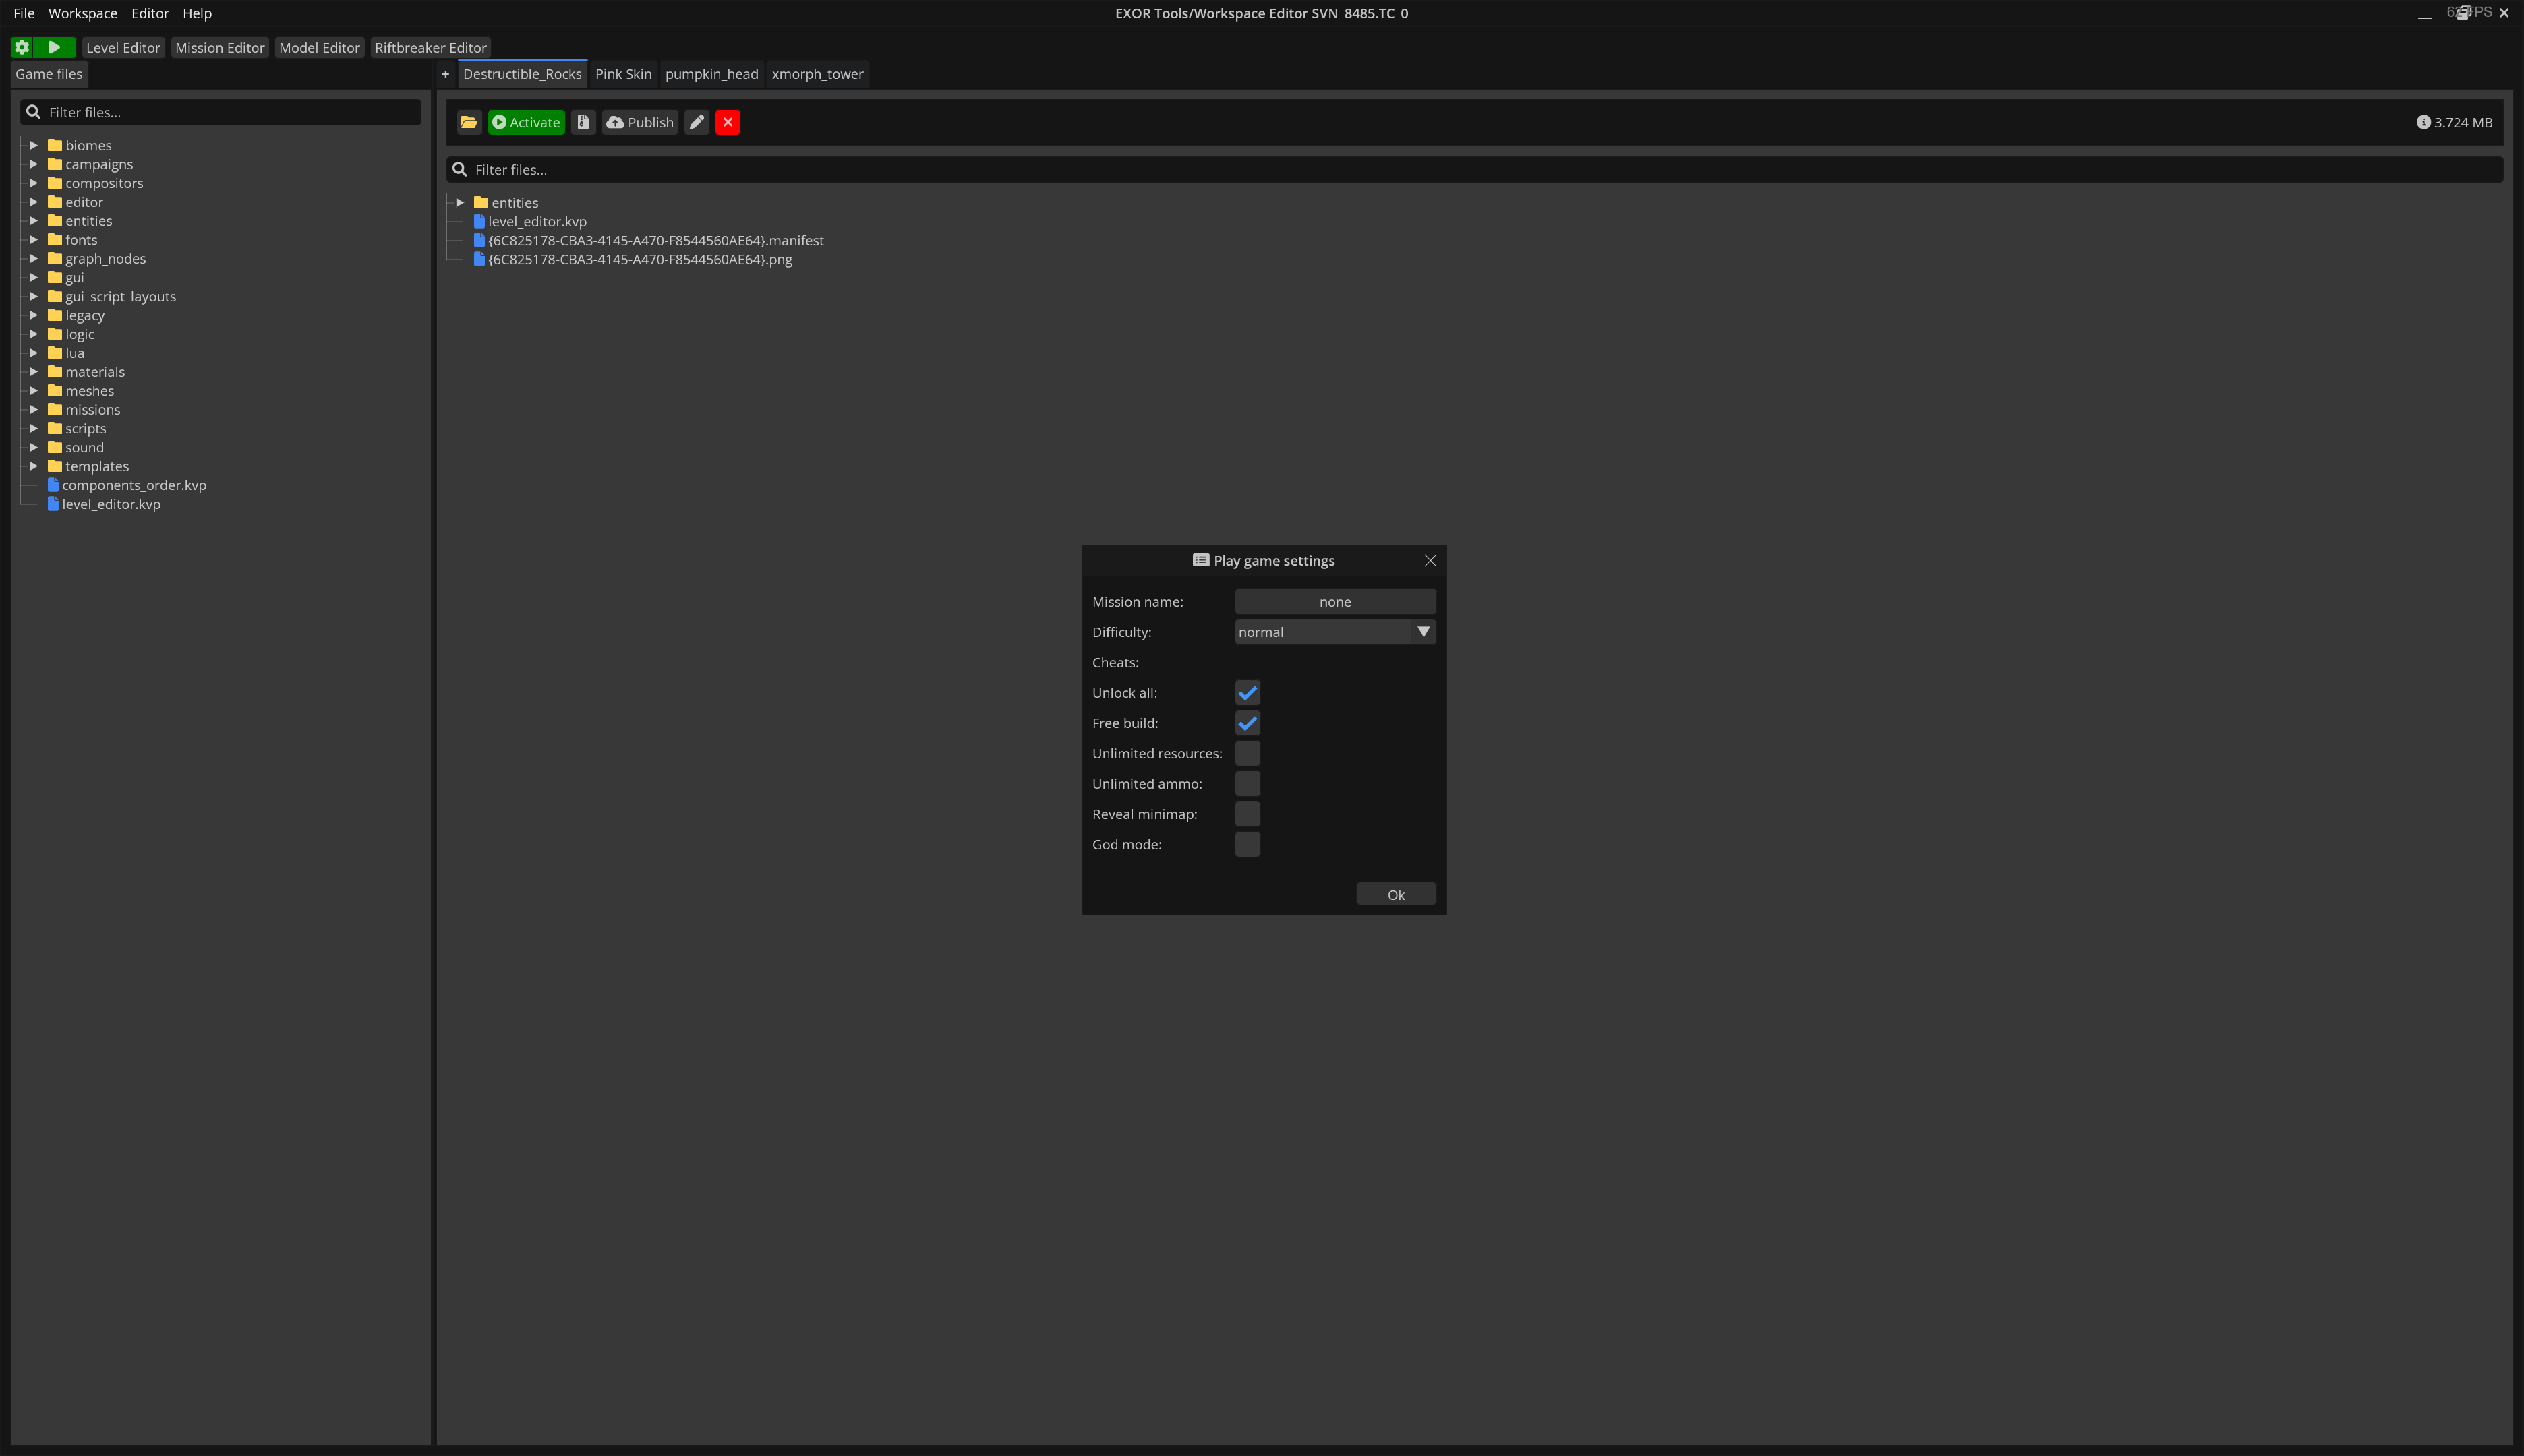Image resolution: width=2524 pixels, height=1456 pixels.
Task: Switch to the Riftbreaker Editor tab
Action: (430, 47)
